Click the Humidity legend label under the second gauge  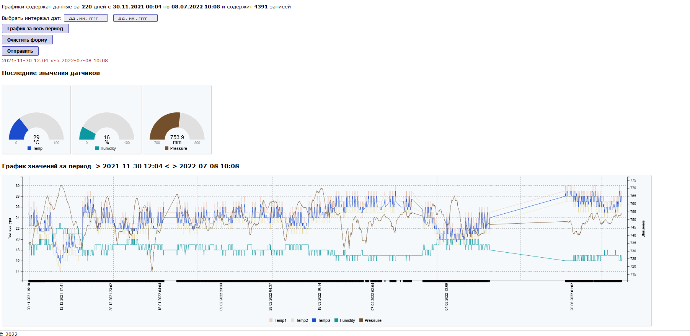point(108,148)
